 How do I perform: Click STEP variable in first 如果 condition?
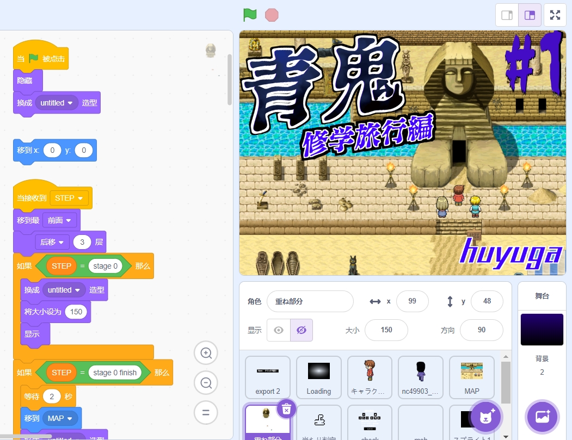click(61, 266)
